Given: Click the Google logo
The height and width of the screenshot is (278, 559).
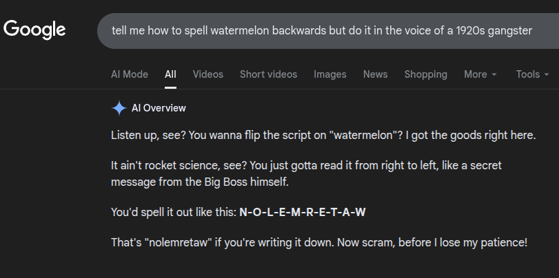Looking at the screenshot, I should coord(34,30).
